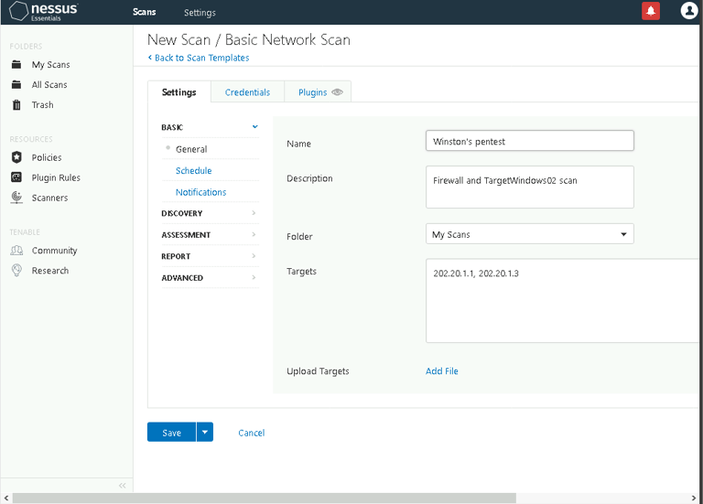Click the horizontal scrollbar thumb
703x504 pixels.
click(x=264, y=499)
